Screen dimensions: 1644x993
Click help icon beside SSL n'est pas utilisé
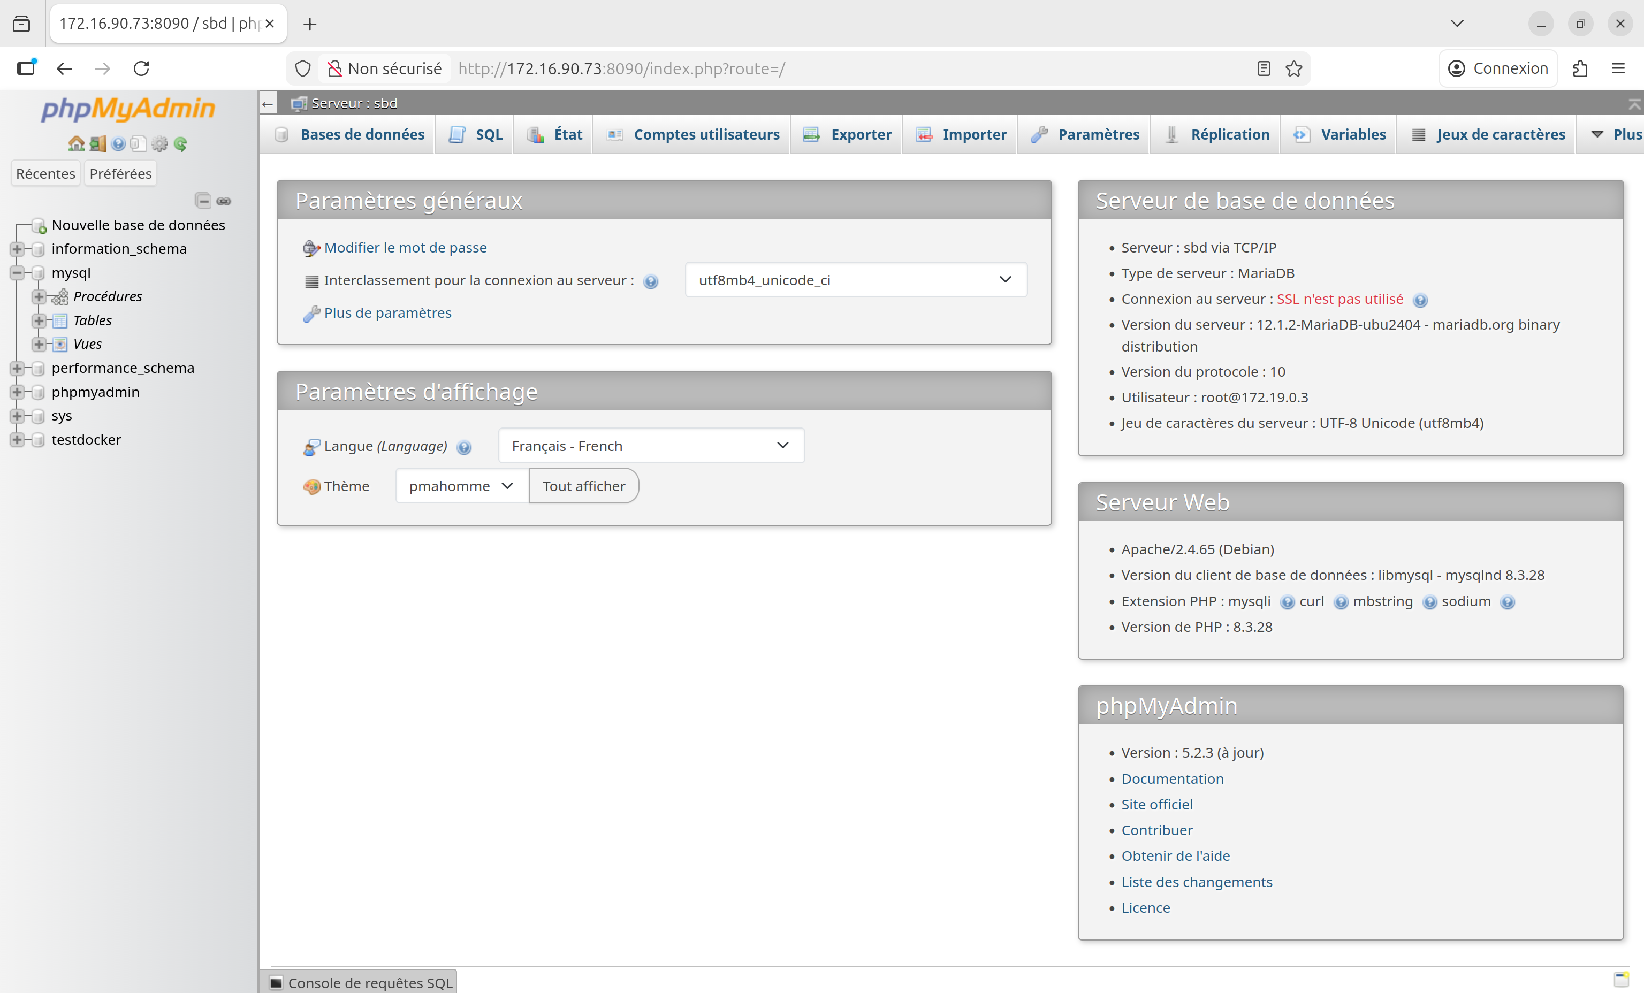(1420, 300)
